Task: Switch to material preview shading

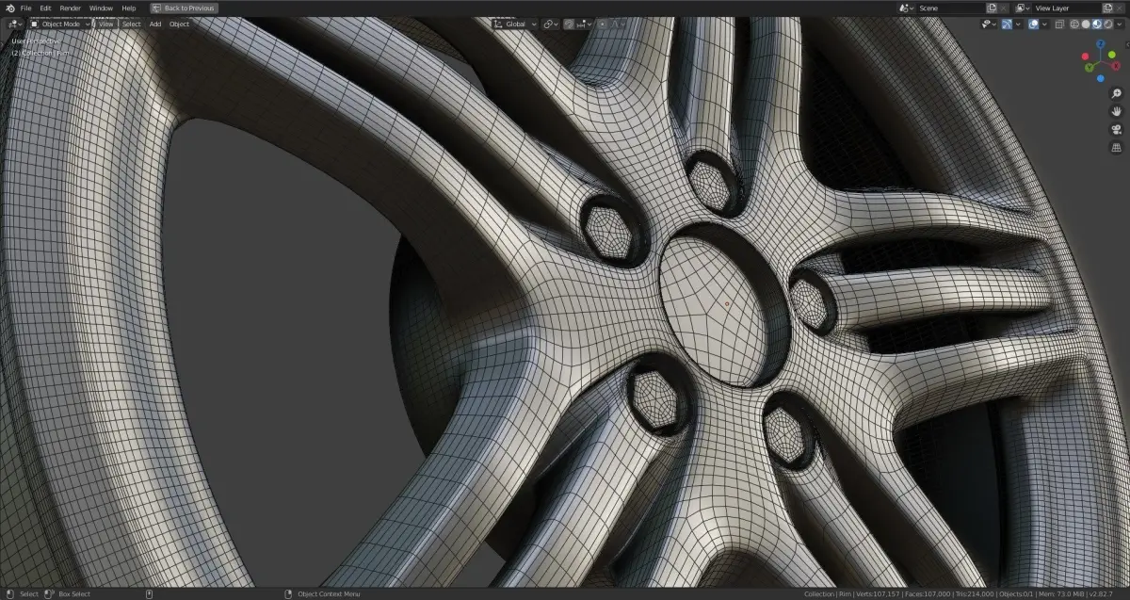Action: coord(1097,24)
